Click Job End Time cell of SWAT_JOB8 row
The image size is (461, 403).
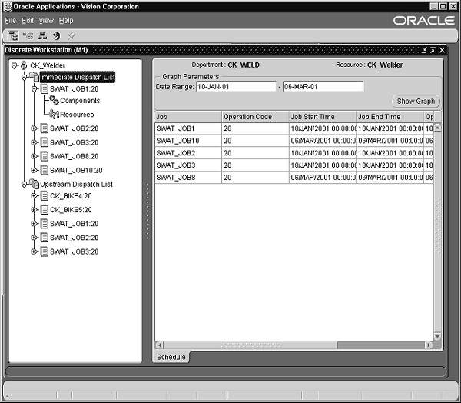[x=390, y=178]
